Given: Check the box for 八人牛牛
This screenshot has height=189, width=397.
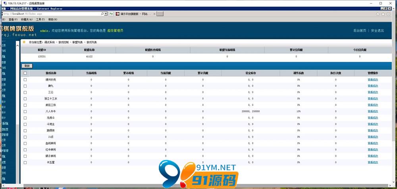Looking at the screenshot, I should pos(25,111).
